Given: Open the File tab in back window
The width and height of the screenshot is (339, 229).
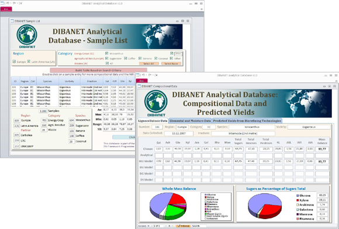Looking at the screenshot, I should tap(6, 9).
